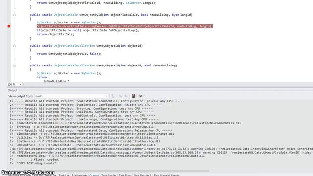Image resolution: width=313 pixels, height=176 pixels.
Task: Click the ObjectFlatSale.cs warning CS0108 line
Action: (x=160, y=152)
